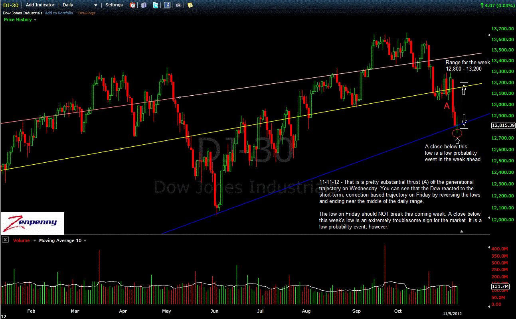This screenshot has width=516, height=319.
Task: Expand the Volume indicator dropdown arrow
Action: click(35, 240)
